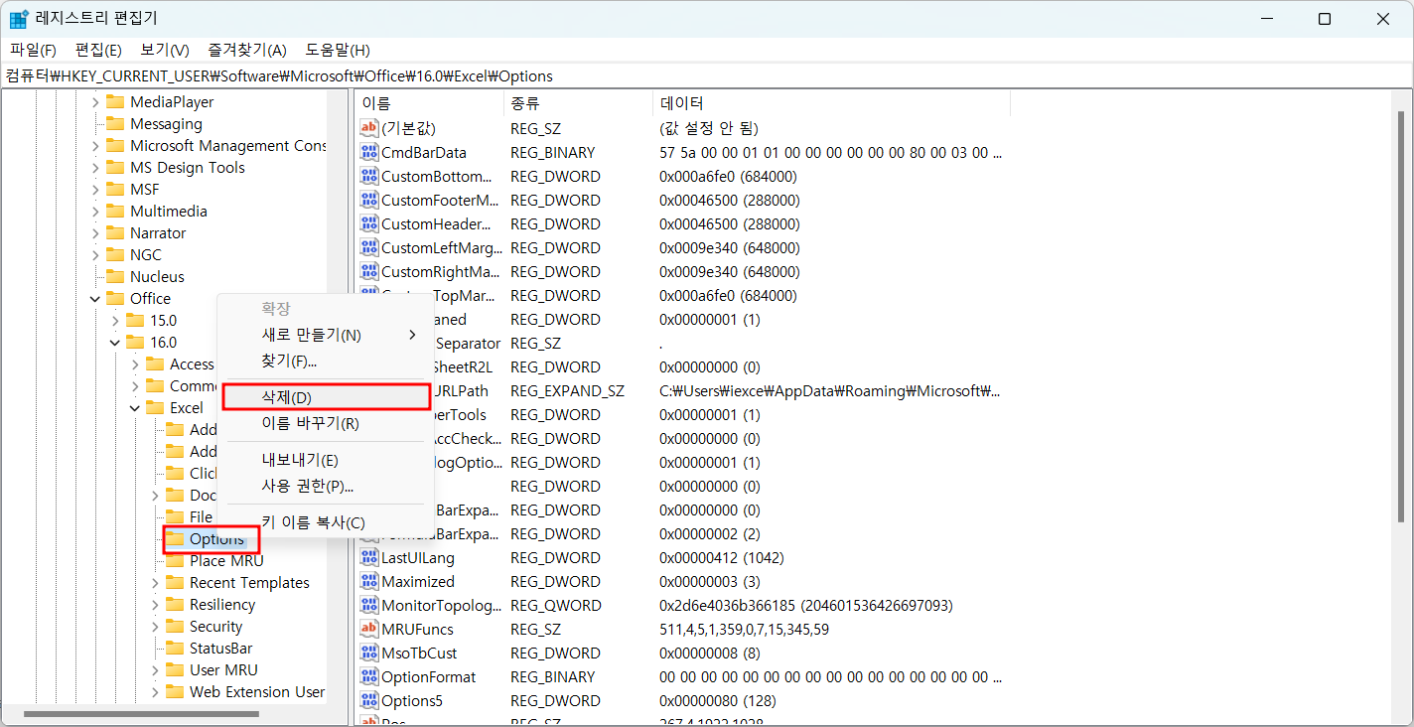Click the data cell 511,4,5,1,359,0,7,15,345,59

(744, 629)
